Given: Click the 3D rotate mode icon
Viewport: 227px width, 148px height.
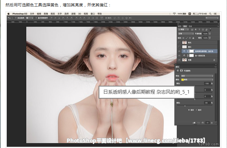Looking at the screenshot, I should [115, 18].
